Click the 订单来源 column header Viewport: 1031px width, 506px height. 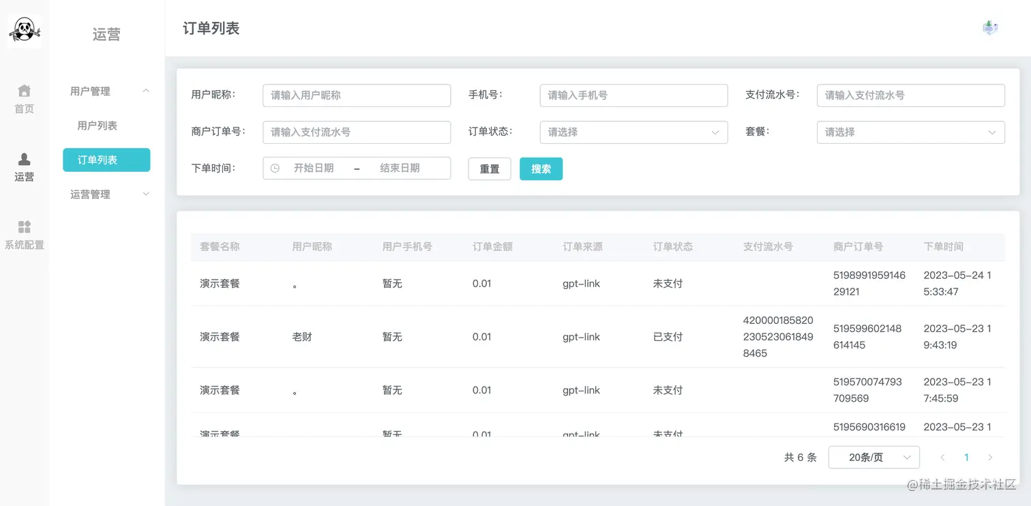tap(582, 247)
